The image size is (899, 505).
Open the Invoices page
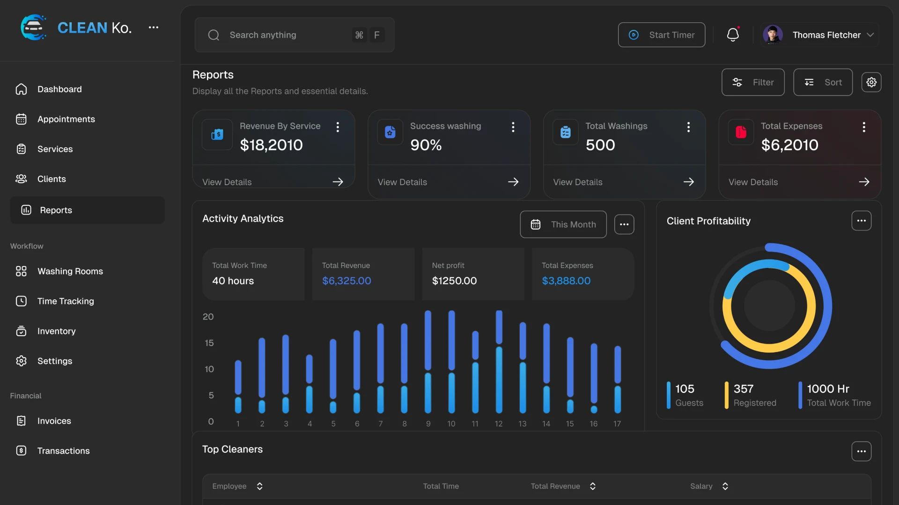point(54,421)
